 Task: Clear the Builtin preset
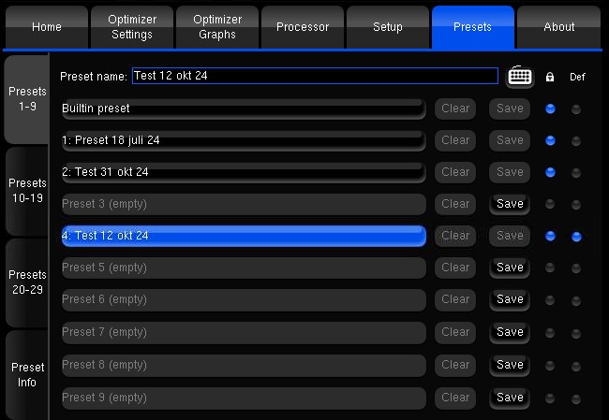pos(455,109)
